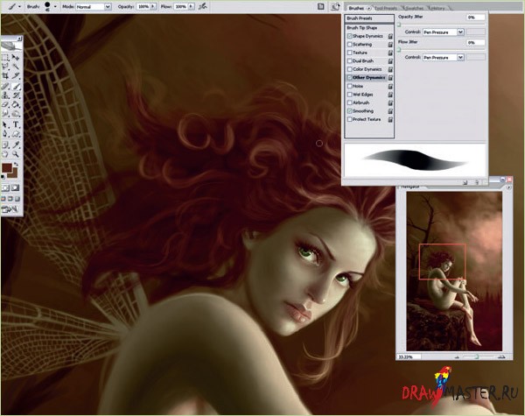Enable the Protect Texture checkbox
This screenshot has width=525, height=416.
(x=349, y=119)
